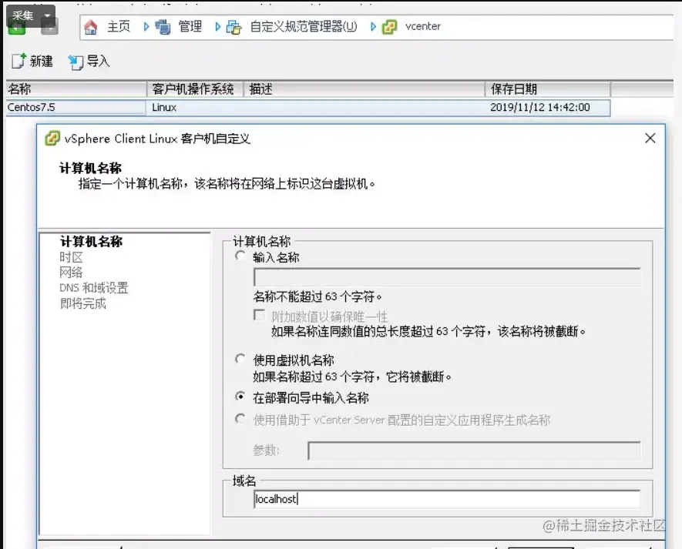The height and width of the screenshot is (549, 682).
Task: Click the 采集 capture button
Action: pyautogui.click(x=22, y=15)
